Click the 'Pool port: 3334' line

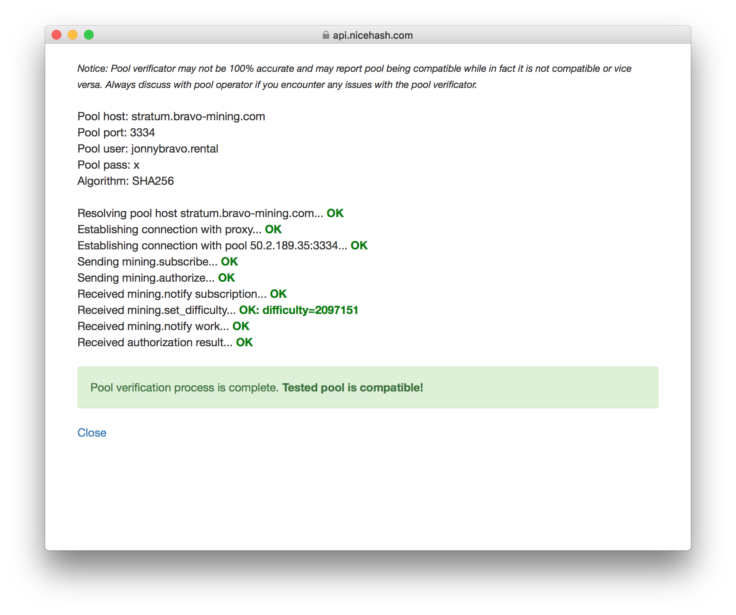point(116,132)
